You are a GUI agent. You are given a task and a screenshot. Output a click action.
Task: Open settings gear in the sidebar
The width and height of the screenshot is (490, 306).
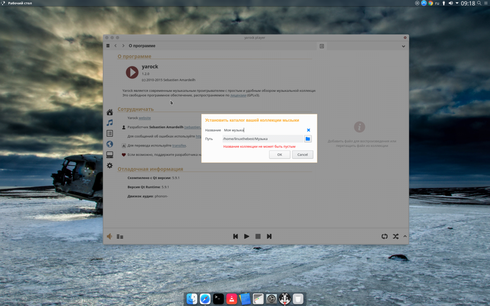(x=109, y=165)
